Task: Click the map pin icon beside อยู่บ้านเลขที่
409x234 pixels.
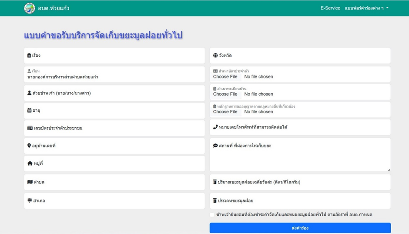Action: click(29, 146)
